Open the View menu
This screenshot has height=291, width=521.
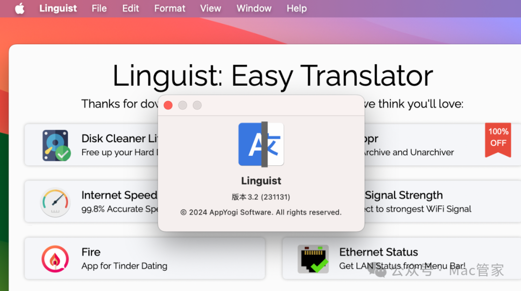pyautogui.click(x=210, y=8)
